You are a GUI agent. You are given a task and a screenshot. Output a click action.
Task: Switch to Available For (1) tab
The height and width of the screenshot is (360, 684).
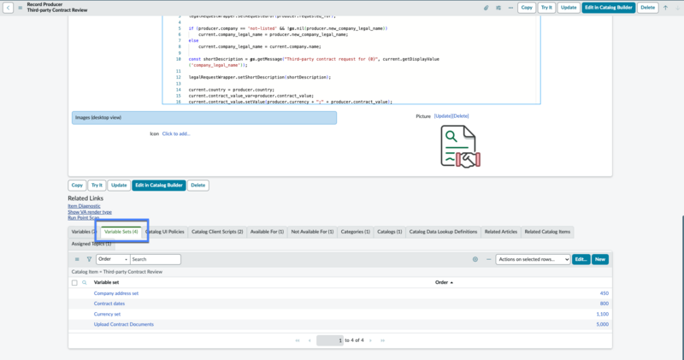pyautogui.click(x=267, y=232)
